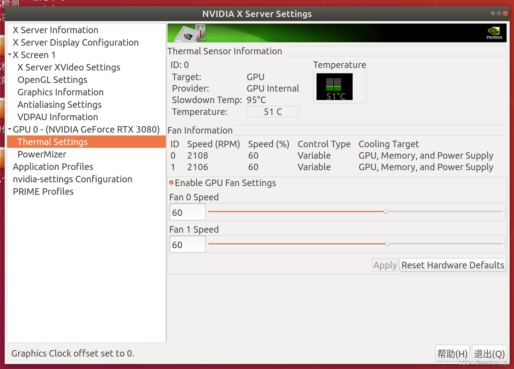Click the status text Graphics Clock offset
Screen dimensions: 514x369
(73, 353)
